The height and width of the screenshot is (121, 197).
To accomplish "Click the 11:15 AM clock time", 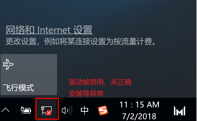I will (x=139, y=105).
